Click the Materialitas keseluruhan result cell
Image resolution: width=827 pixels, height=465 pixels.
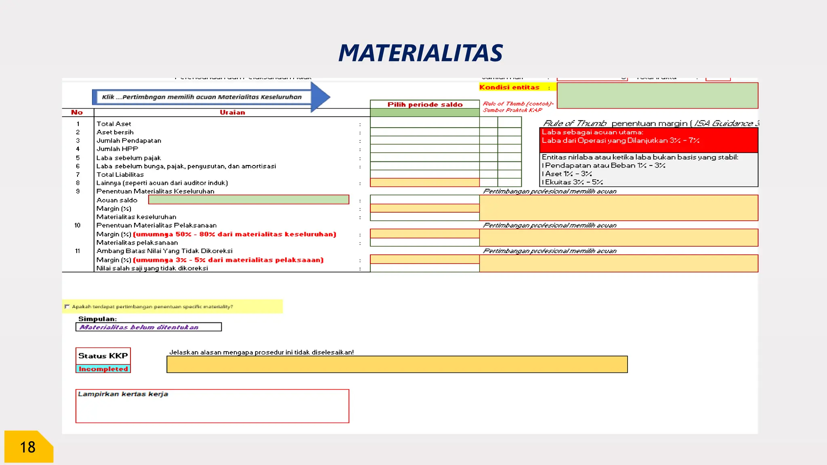(424, 217)
